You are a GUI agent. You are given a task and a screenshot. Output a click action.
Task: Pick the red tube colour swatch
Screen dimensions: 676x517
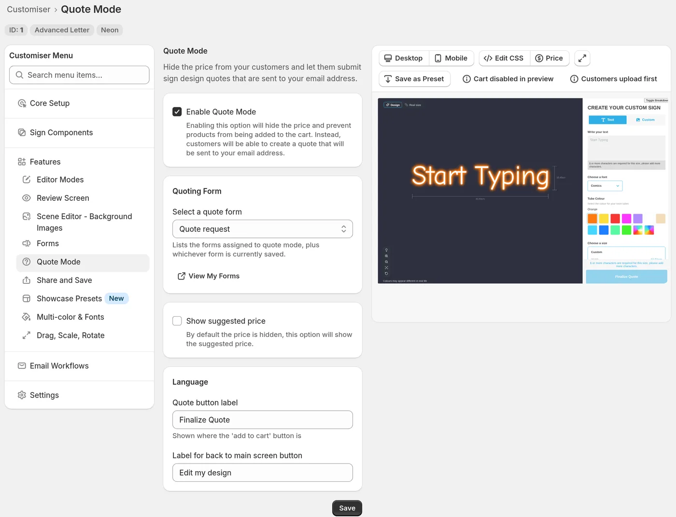(615, 219)
